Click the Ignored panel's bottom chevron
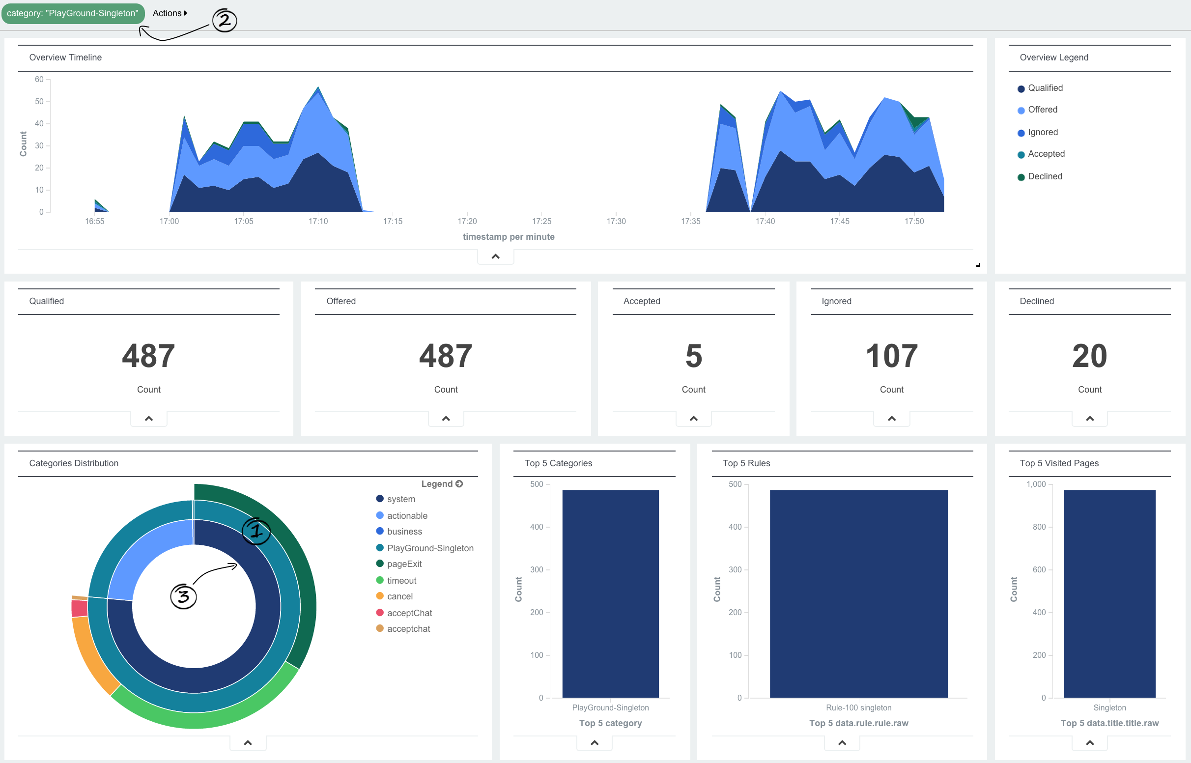The height and width of the screenshot is (763, 1191). click(891, 419)
